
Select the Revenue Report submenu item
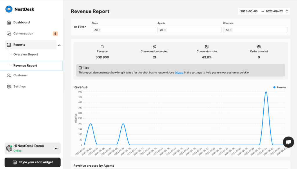31,66
